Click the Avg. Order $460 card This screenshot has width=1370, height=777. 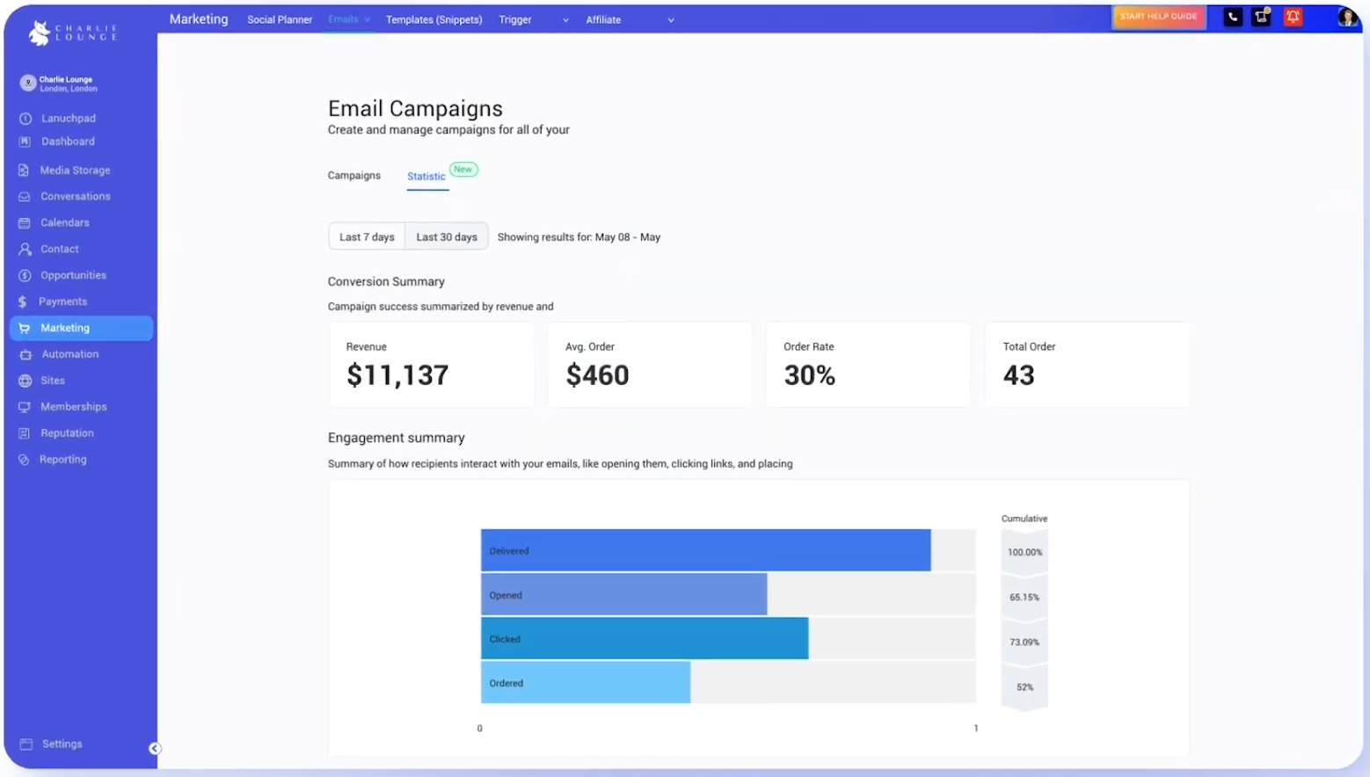coord(650,365)
